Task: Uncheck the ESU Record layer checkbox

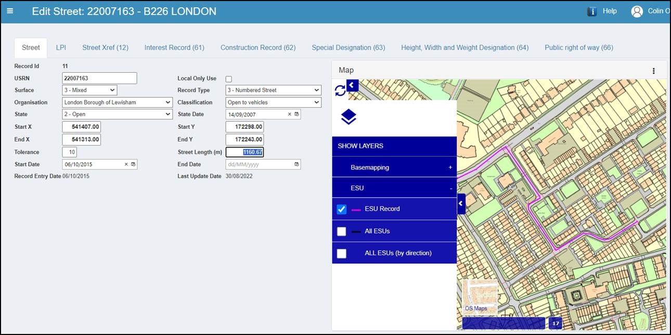Action: [x=341, y=209]
